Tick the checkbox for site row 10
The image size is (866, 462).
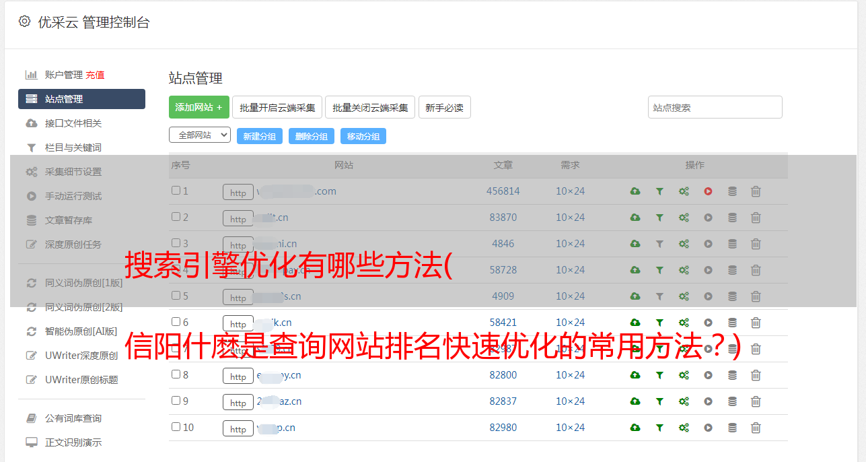[176, 427]
